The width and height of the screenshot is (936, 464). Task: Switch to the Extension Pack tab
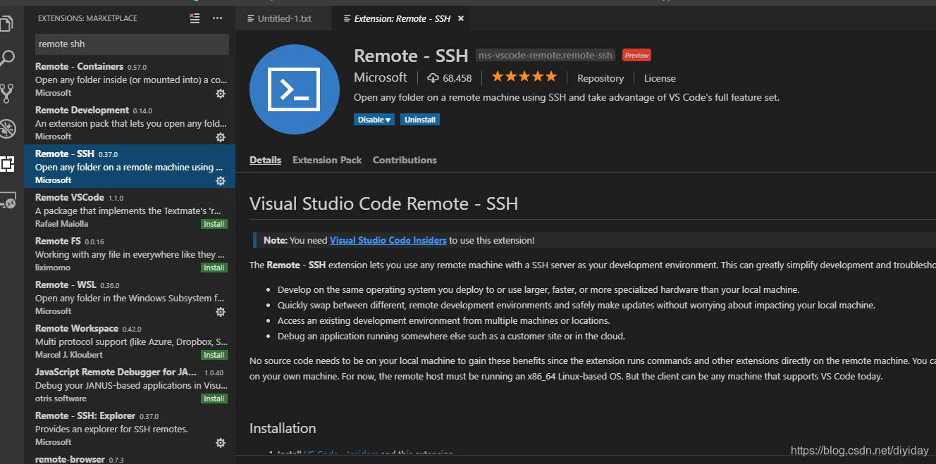(327, 160)
